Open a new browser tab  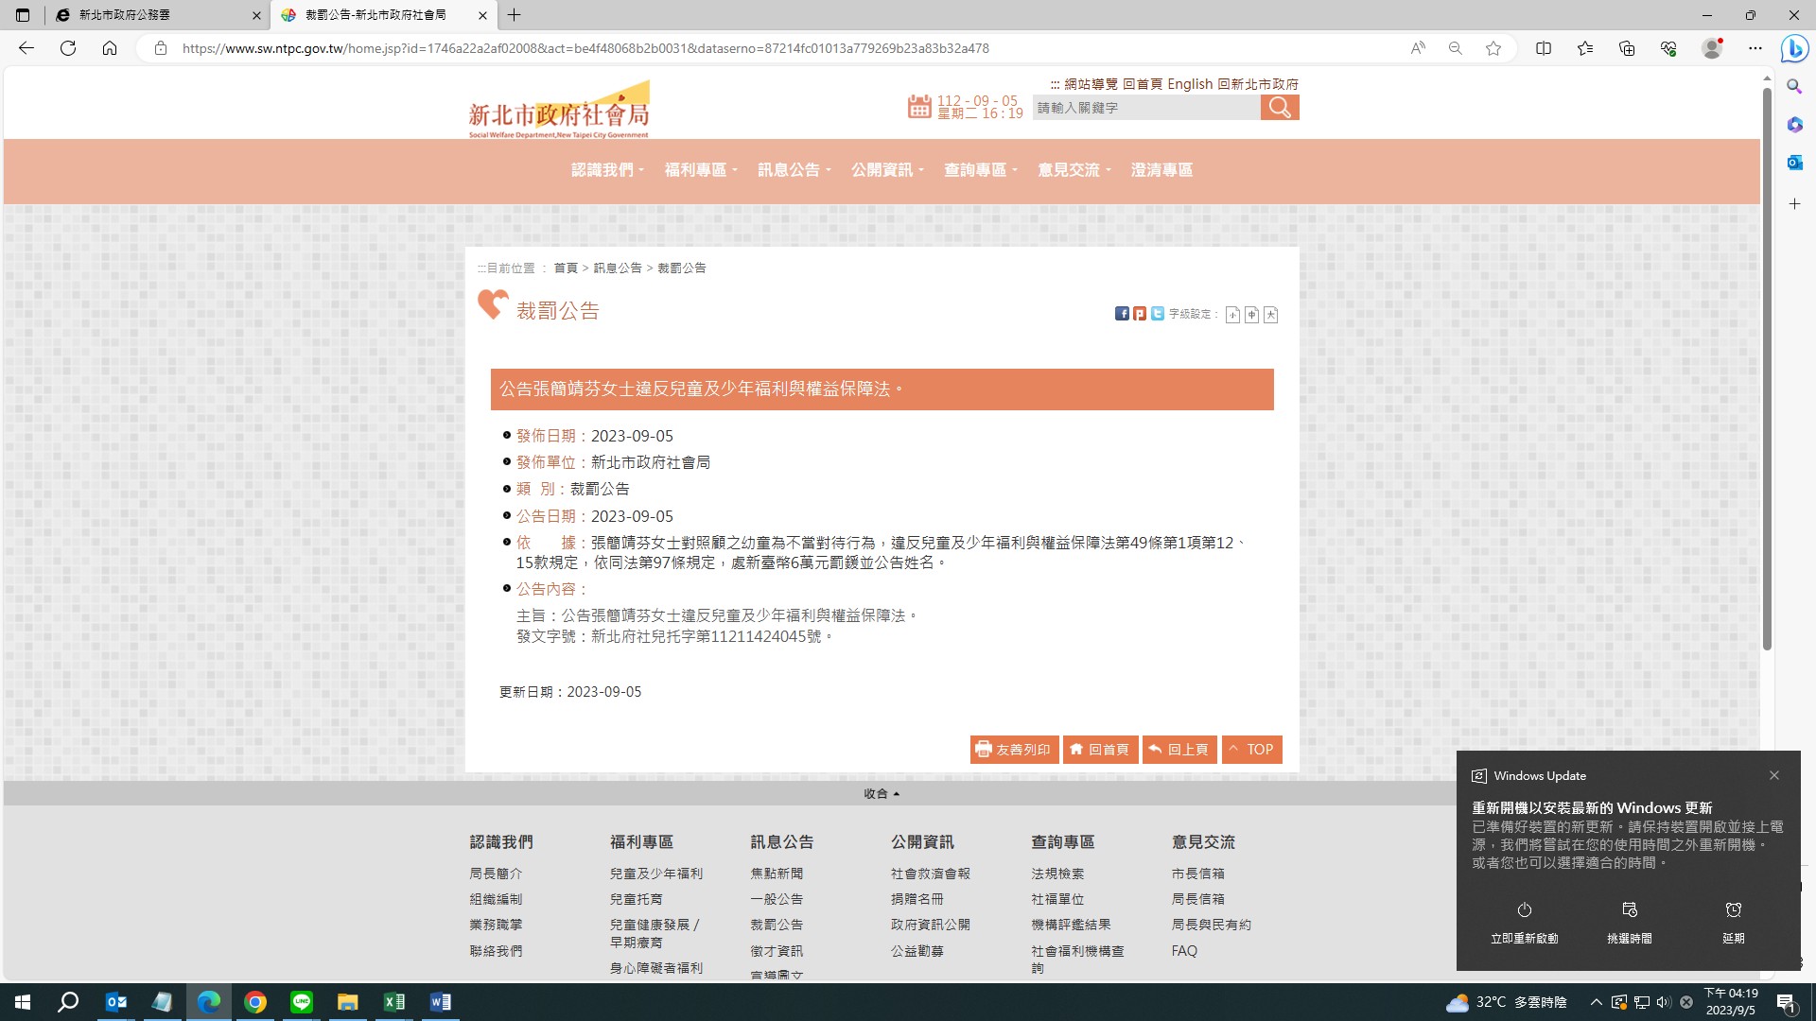(x=514, y=15)
